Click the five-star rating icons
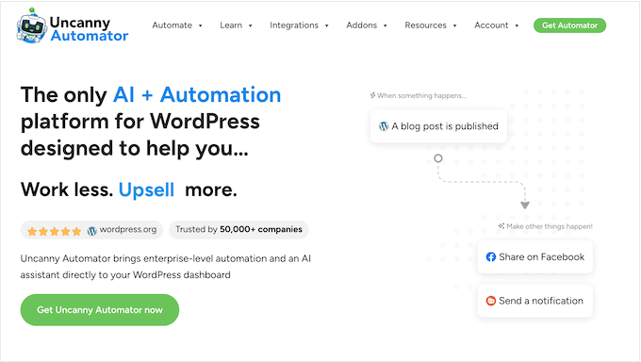This screenshot has width=641, height=362. (55, 231)
